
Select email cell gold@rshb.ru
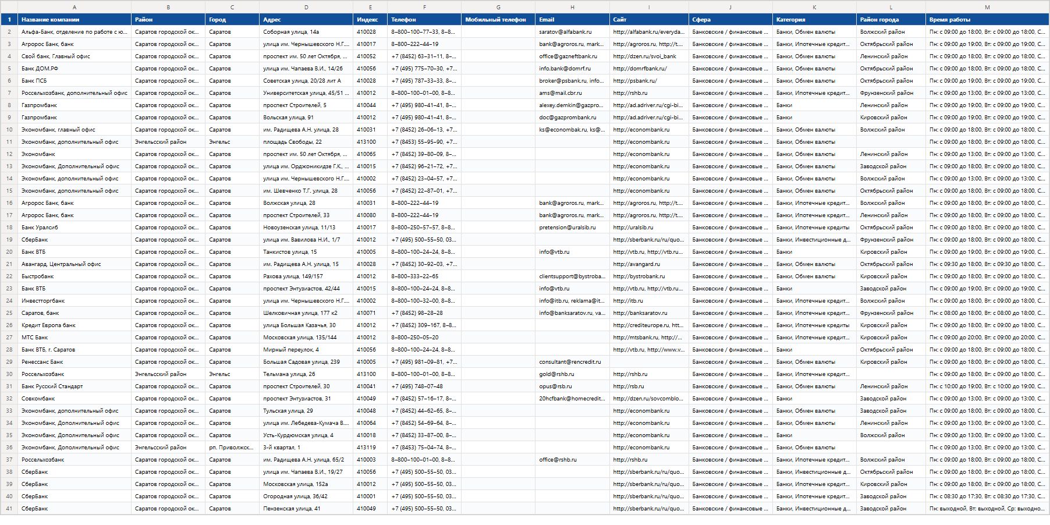click(x=572, y=374)
